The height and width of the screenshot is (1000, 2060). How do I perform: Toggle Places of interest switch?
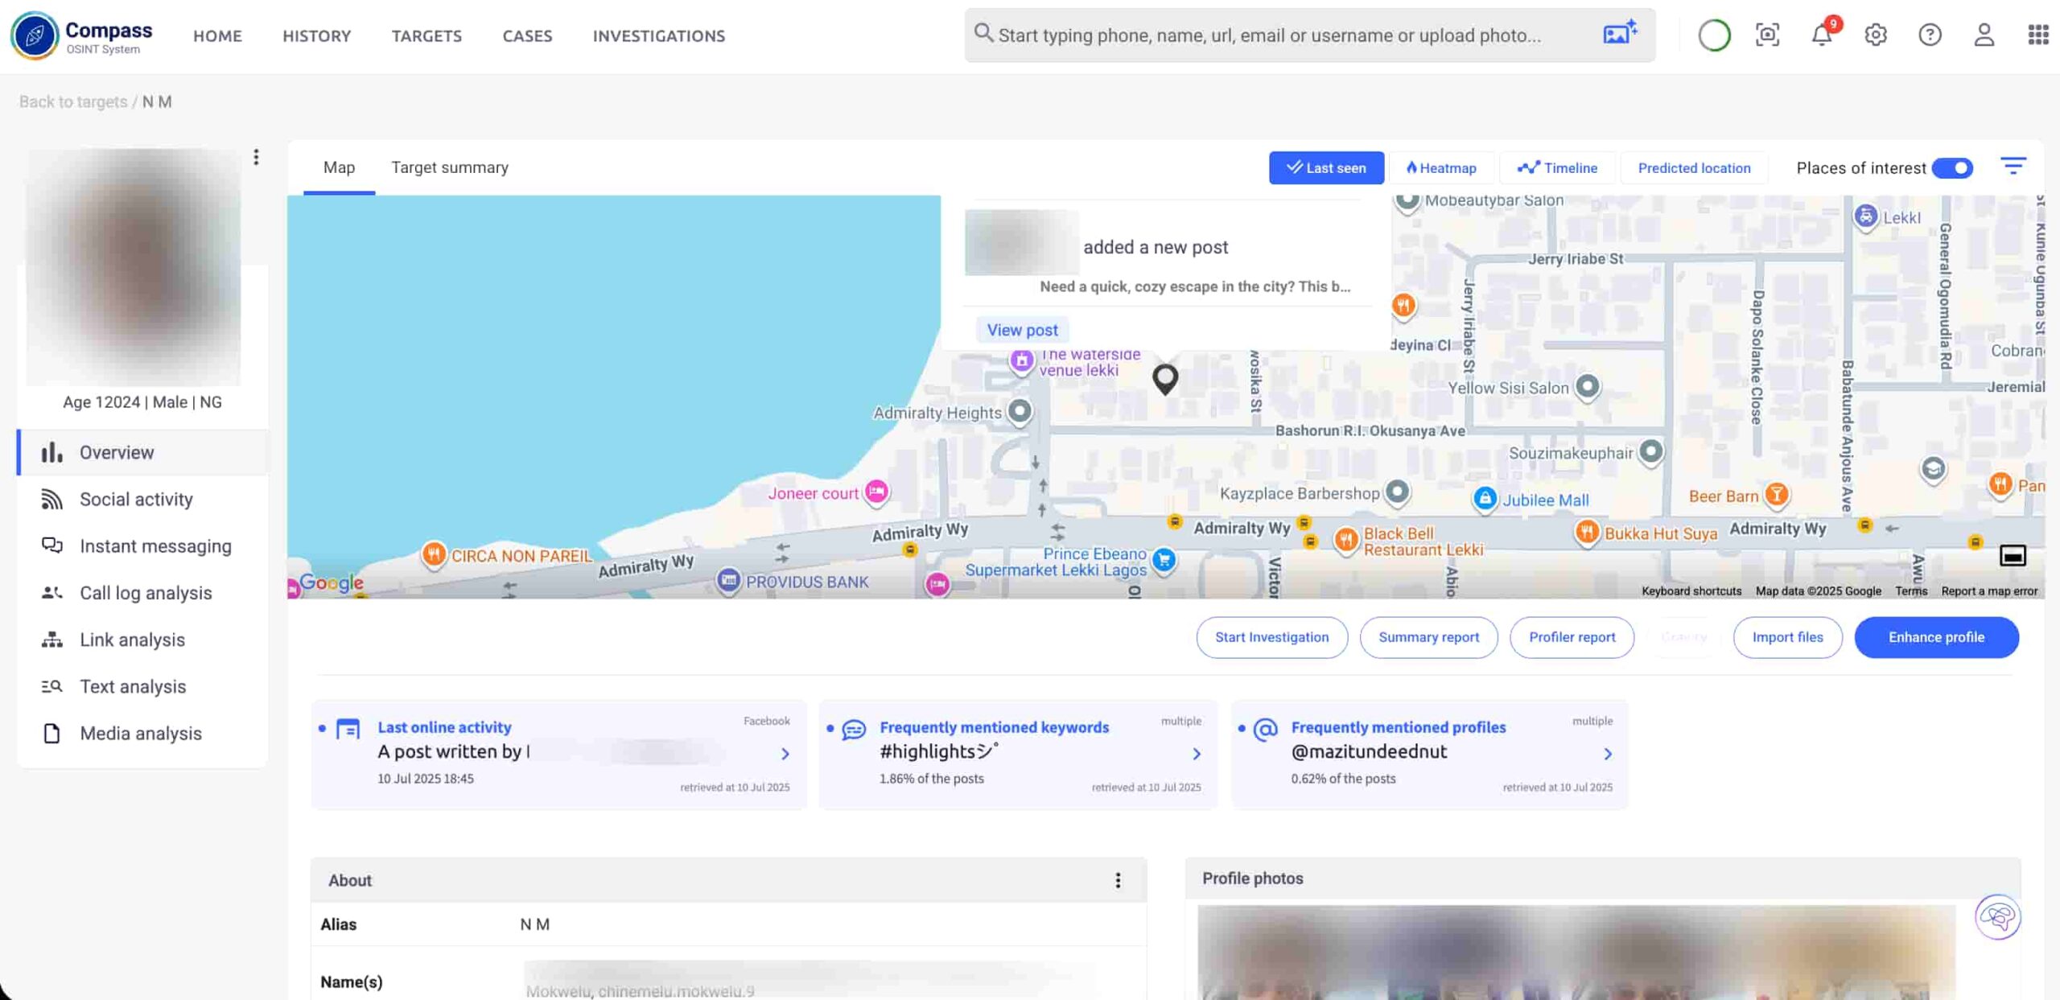click(1952, 167)
